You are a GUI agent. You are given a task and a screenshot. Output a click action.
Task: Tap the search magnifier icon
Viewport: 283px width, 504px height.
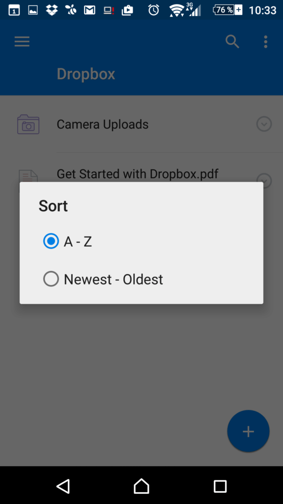[x=232, y=42]
